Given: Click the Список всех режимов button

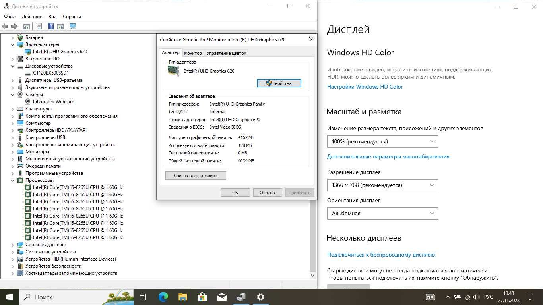Looking at the screenshot, I should [x=196, y=176].
